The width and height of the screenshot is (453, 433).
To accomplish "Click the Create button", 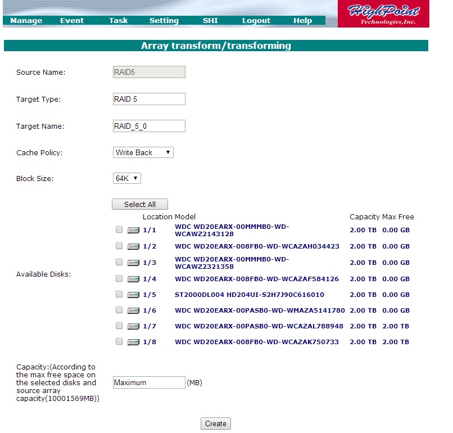I will click(216, 423).
